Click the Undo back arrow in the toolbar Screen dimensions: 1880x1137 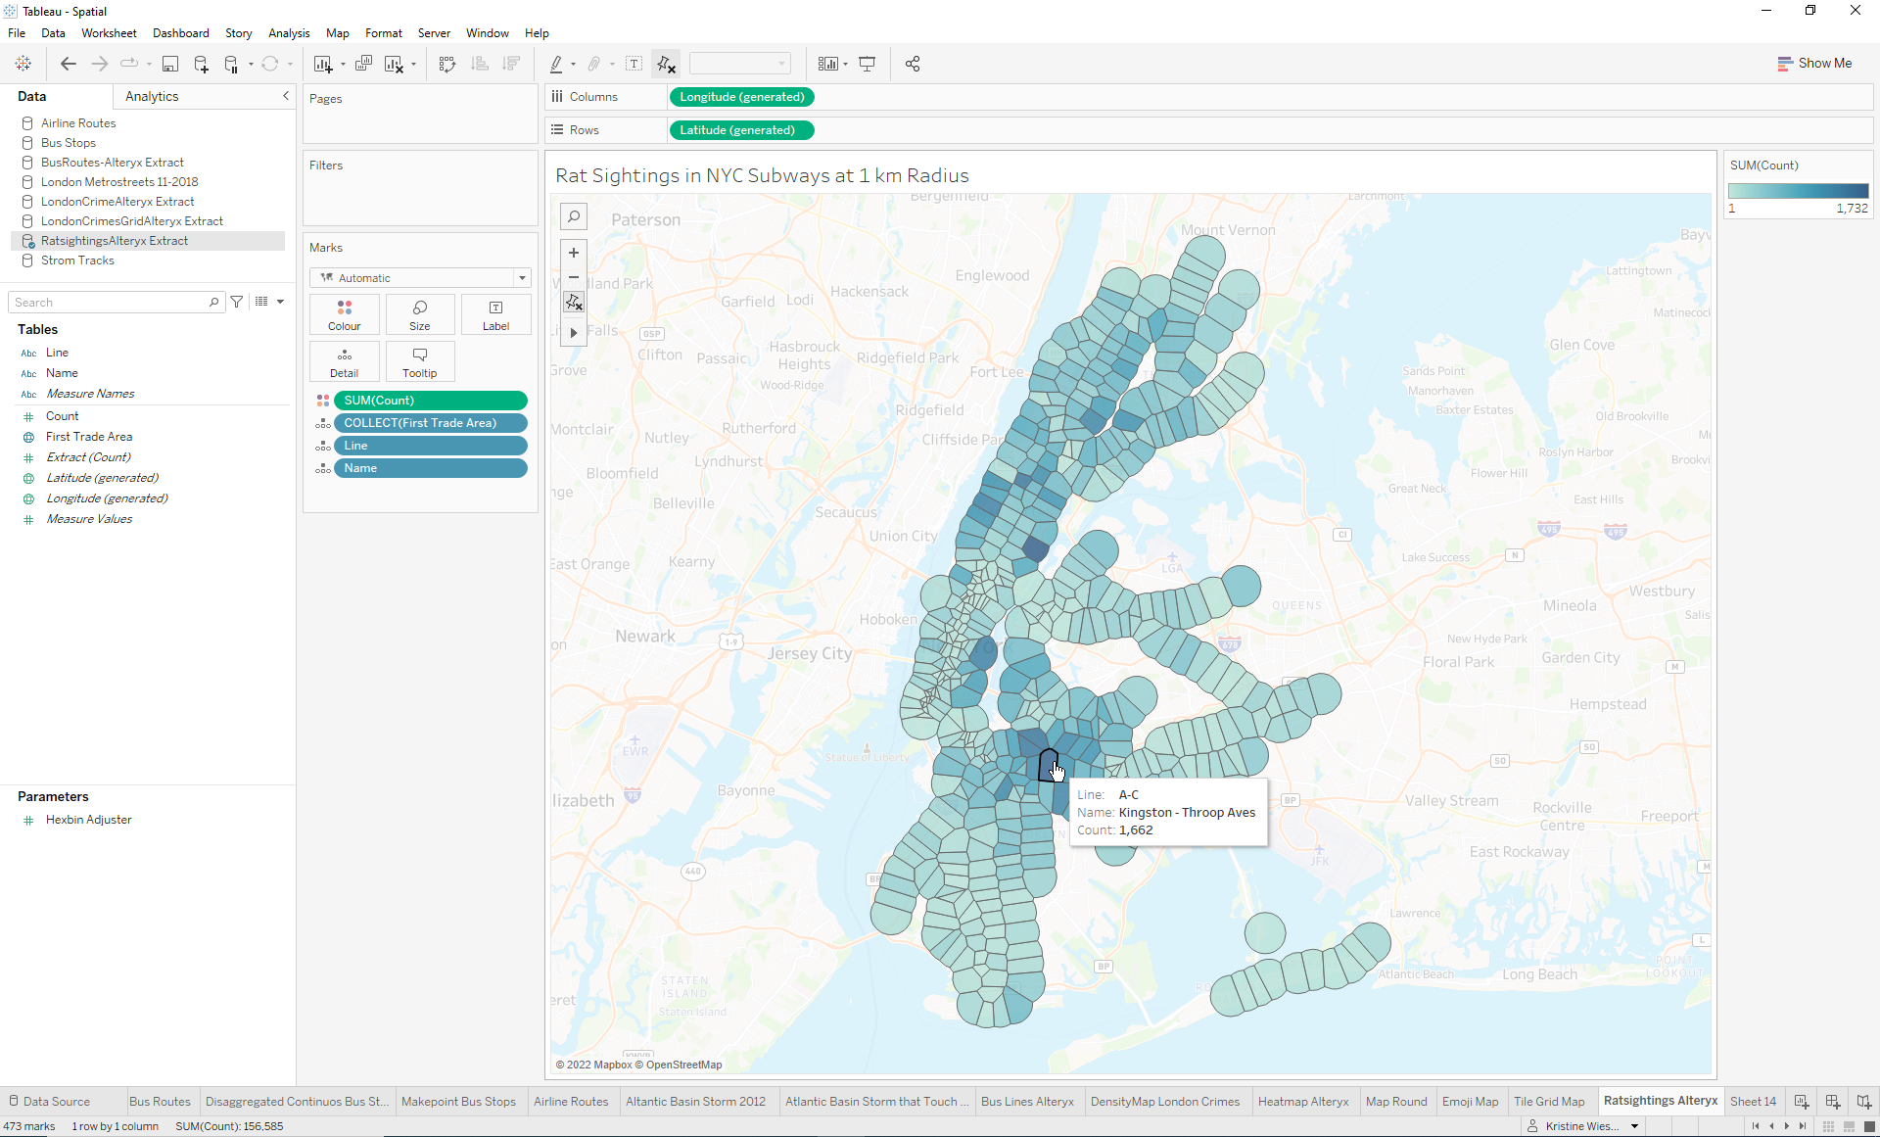pyautogui.click(x=68, y=64)
